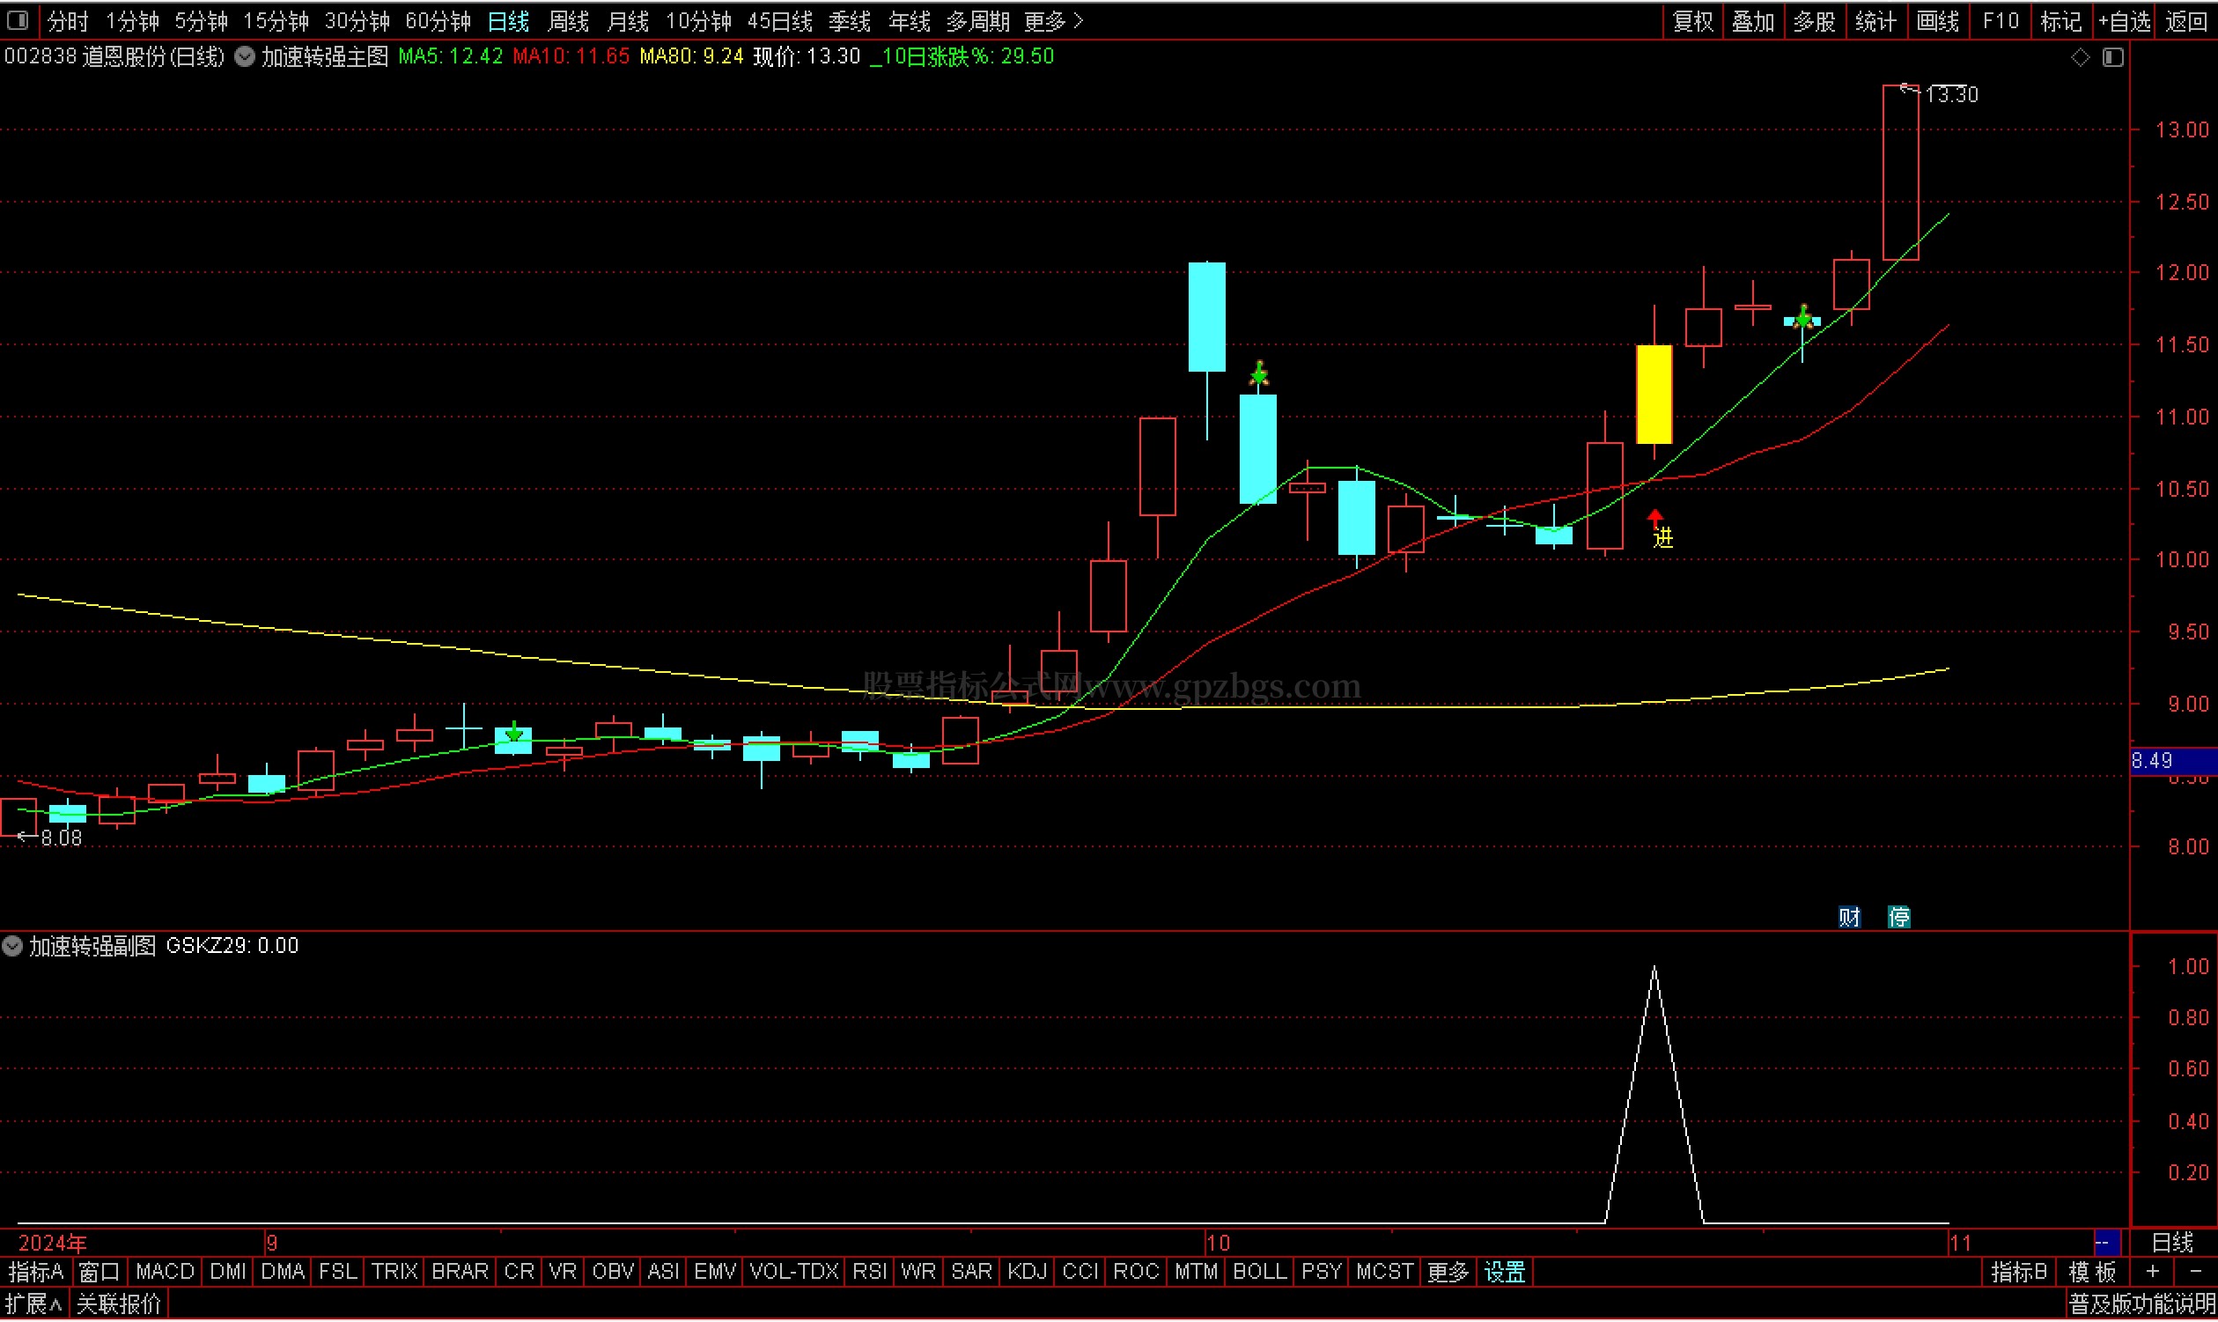Viewport: 2218px width, 1322px height.
Task: Select the KDJ indicator
Action: pos(1027,1274)
